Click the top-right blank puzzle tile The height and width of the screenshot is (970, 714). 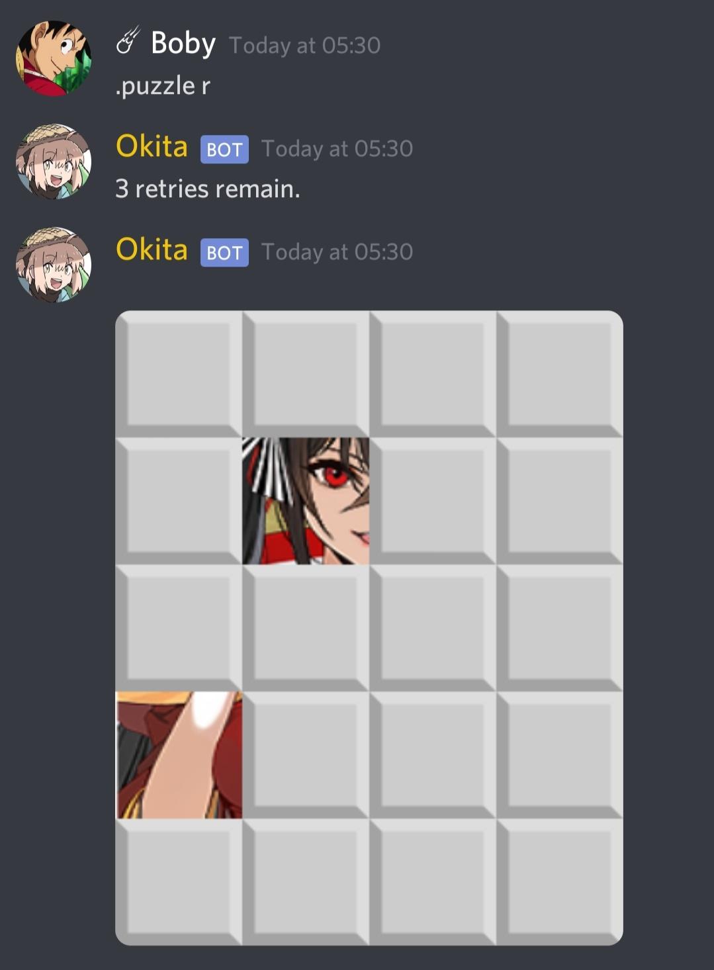(560, 374)
